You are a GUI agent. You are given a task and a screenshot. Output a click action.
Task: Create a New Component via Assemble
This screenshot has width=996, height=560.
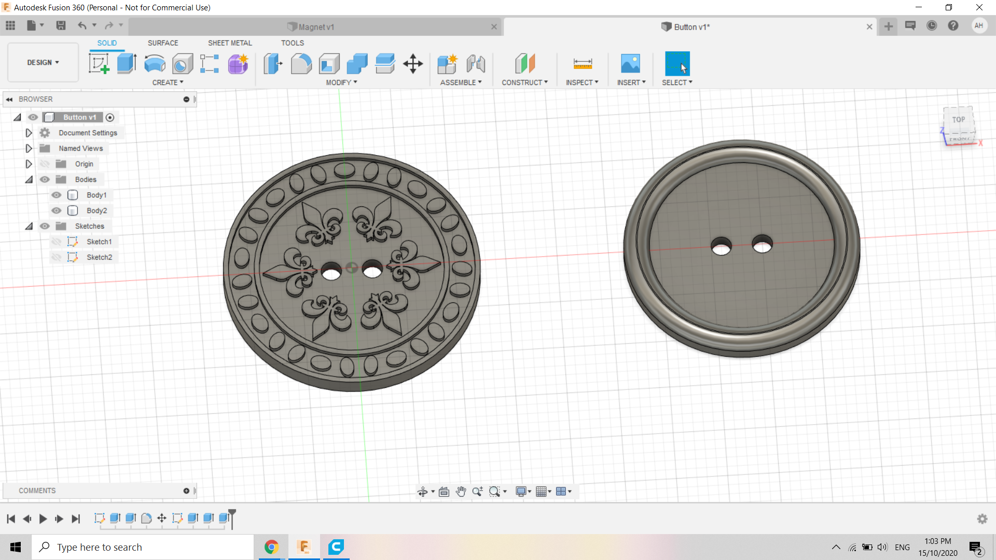click(447, 63)
